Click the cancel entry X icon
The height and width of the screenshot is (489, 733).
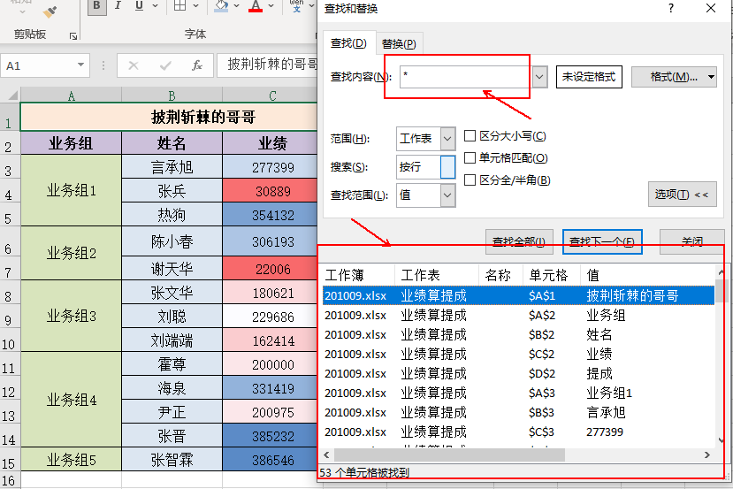pyautogui.click(x=134, y=65)
